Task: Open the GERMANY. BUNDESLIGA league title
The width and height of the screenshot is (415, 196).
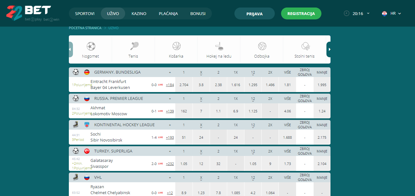Action: (117, 72)
